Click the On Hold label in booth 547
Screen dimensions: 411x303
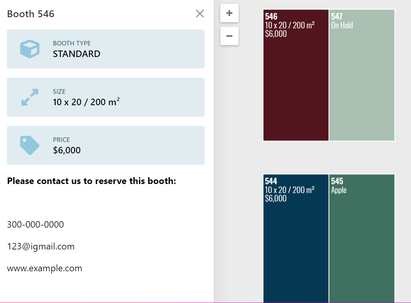point(342,25)
